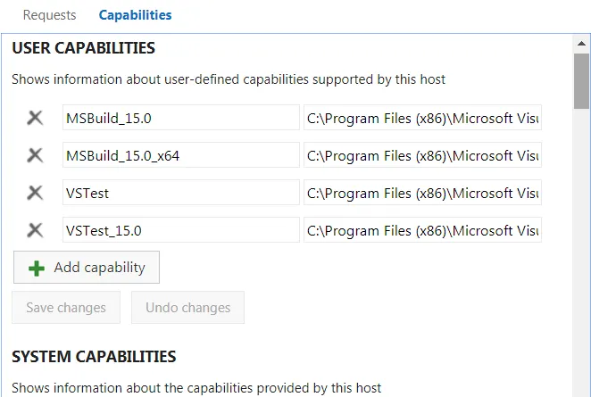Edit the MSBuild_15.0 name field
The image size is (591, 397).
coord(180,118)
